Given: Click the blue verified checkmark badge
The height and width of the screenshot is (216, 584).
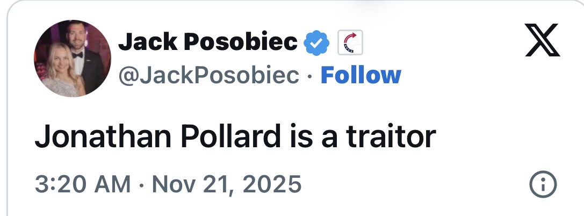Looking at the screenshot, I should (317, 43).
